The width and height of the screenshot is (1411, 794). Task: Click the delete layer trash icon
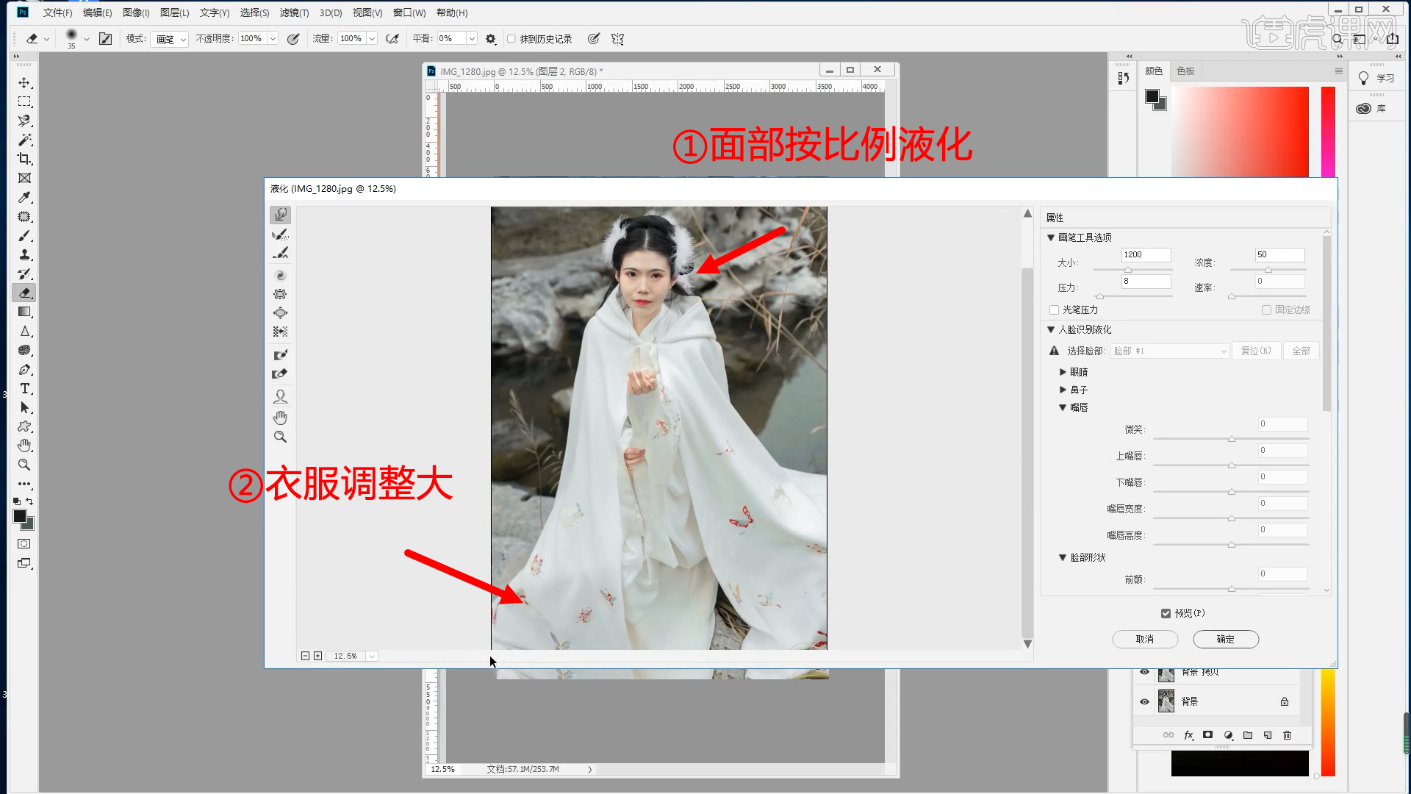point(1287,735)
